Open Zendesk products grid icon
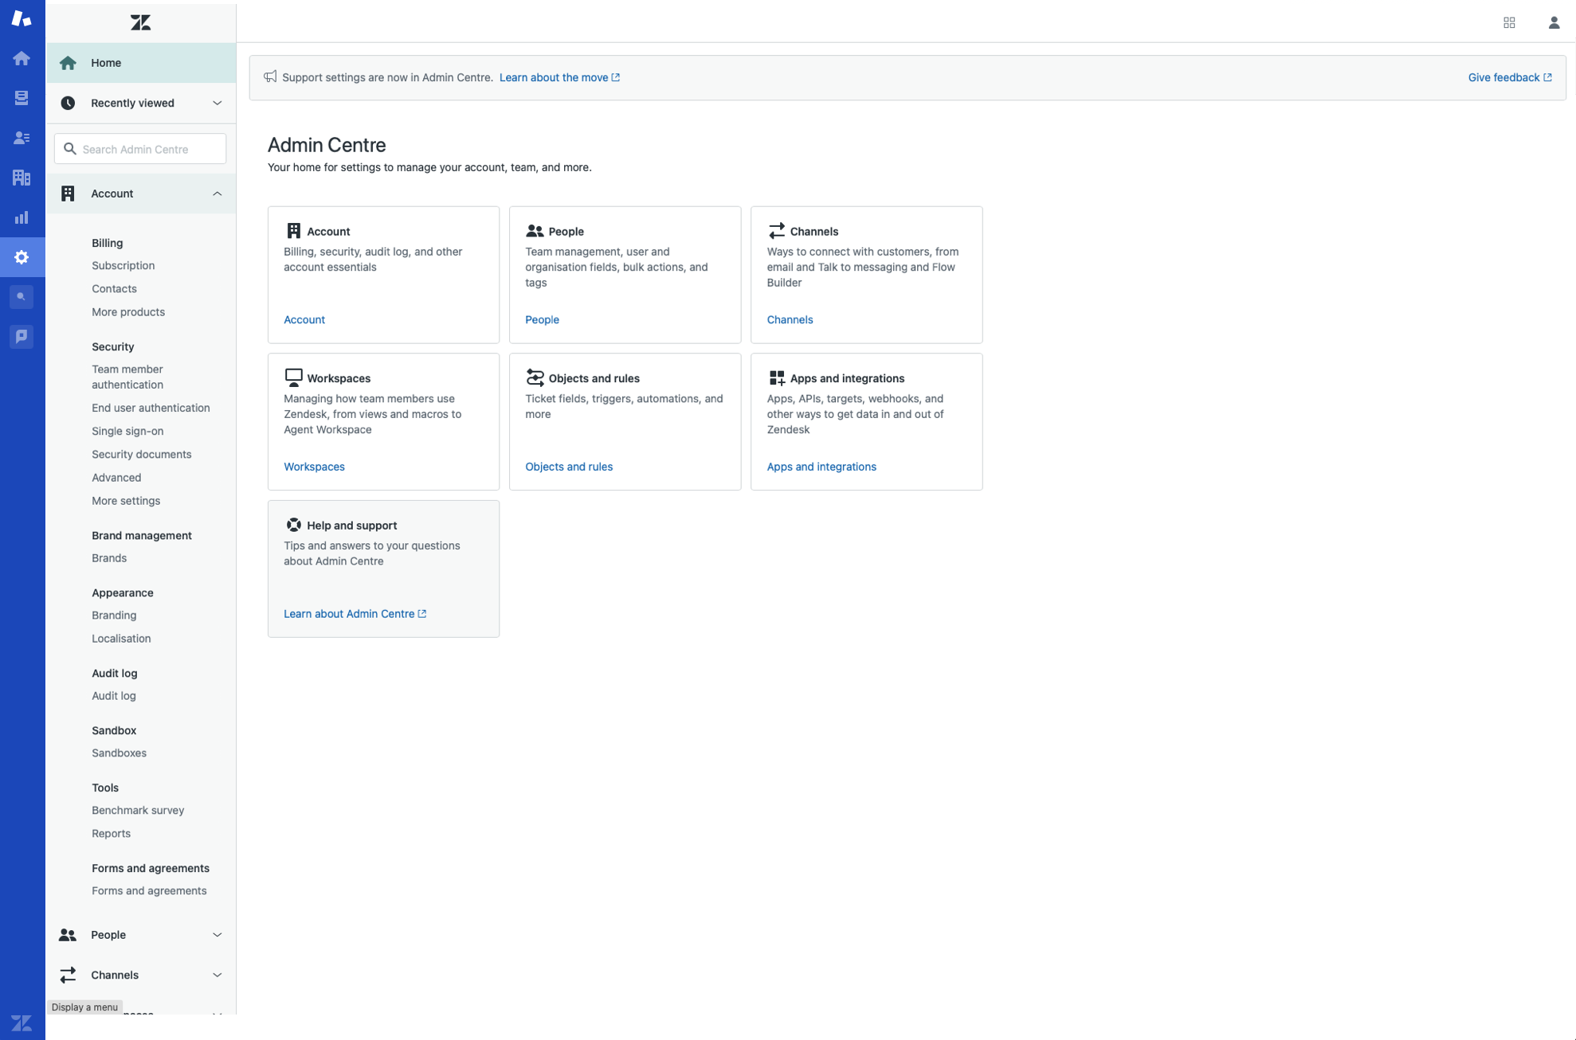The height and width of the screenshot is (1040, 1576). tap(1509, 22)
